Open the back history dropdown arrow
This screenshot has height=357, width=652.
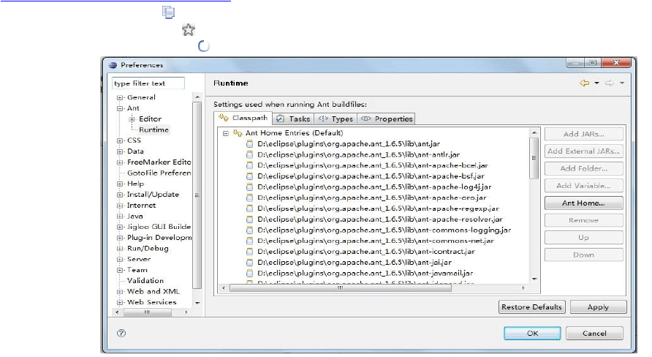coord(596,83)
